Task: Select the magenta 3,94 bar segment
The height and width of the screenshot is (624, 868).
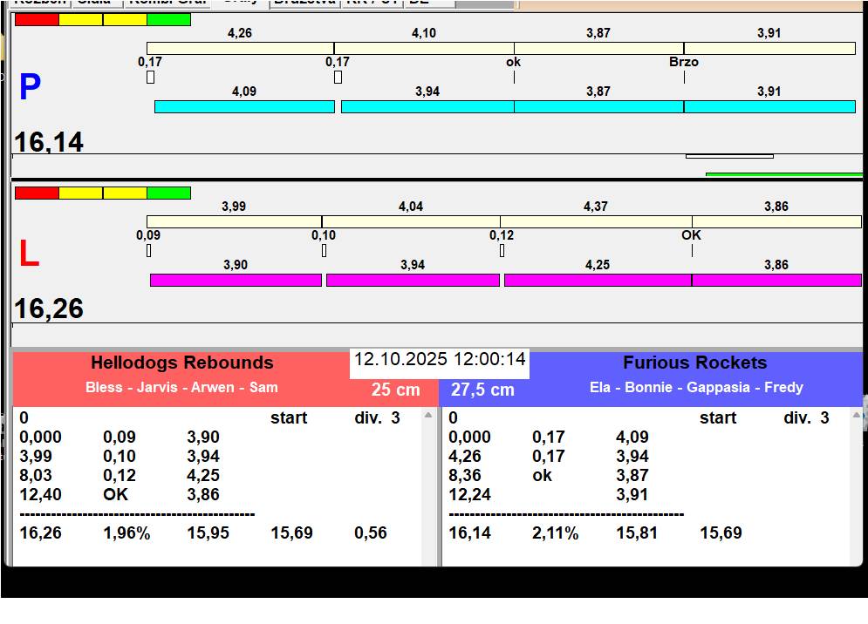Action: pyautogui.click(x=413, y=280)
